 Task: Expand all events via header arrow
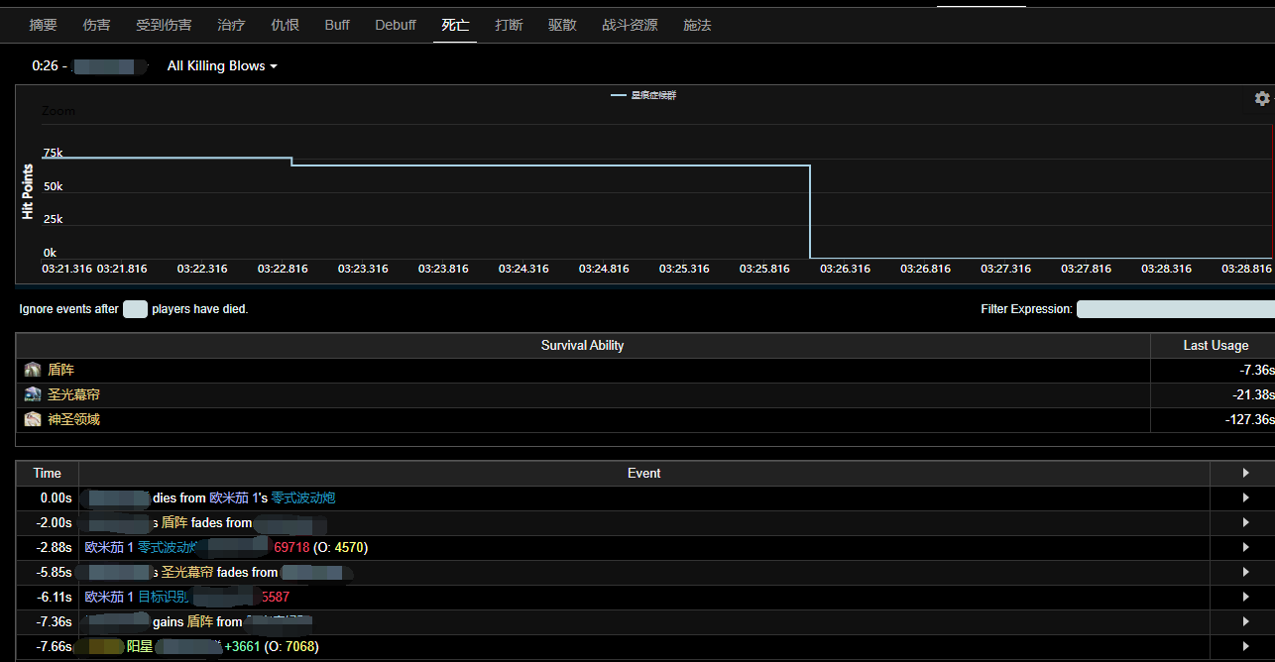(1245, 473)
